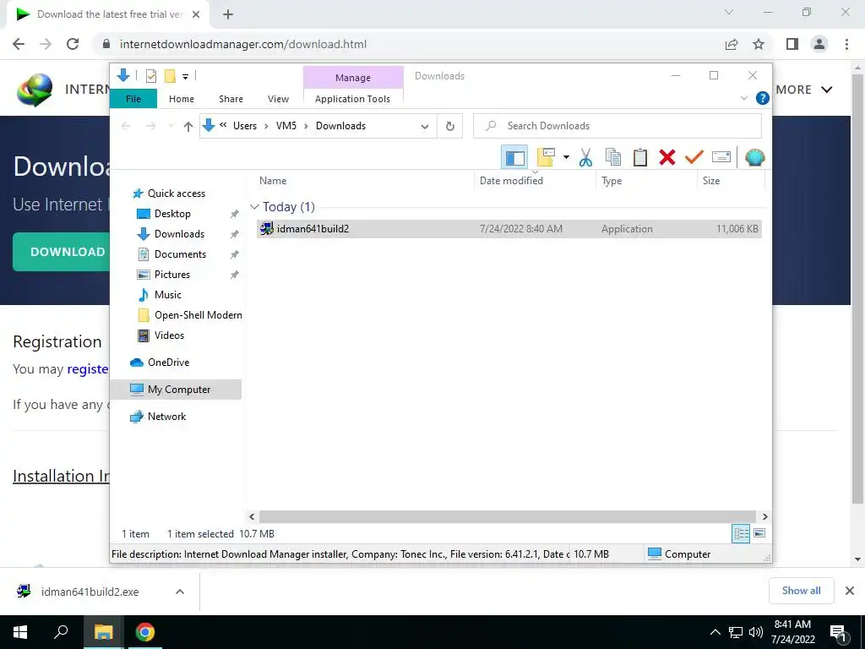Toggle the navigation pane toolbar icon

tap(514, 157)
